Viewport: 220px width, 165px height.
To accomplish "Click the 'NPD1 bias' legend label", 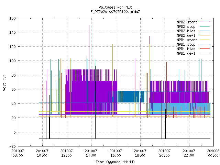I will coord(186,49).
